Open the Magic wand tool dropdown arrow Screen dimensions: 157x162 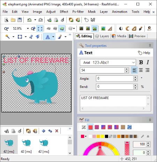click(13, 37)
